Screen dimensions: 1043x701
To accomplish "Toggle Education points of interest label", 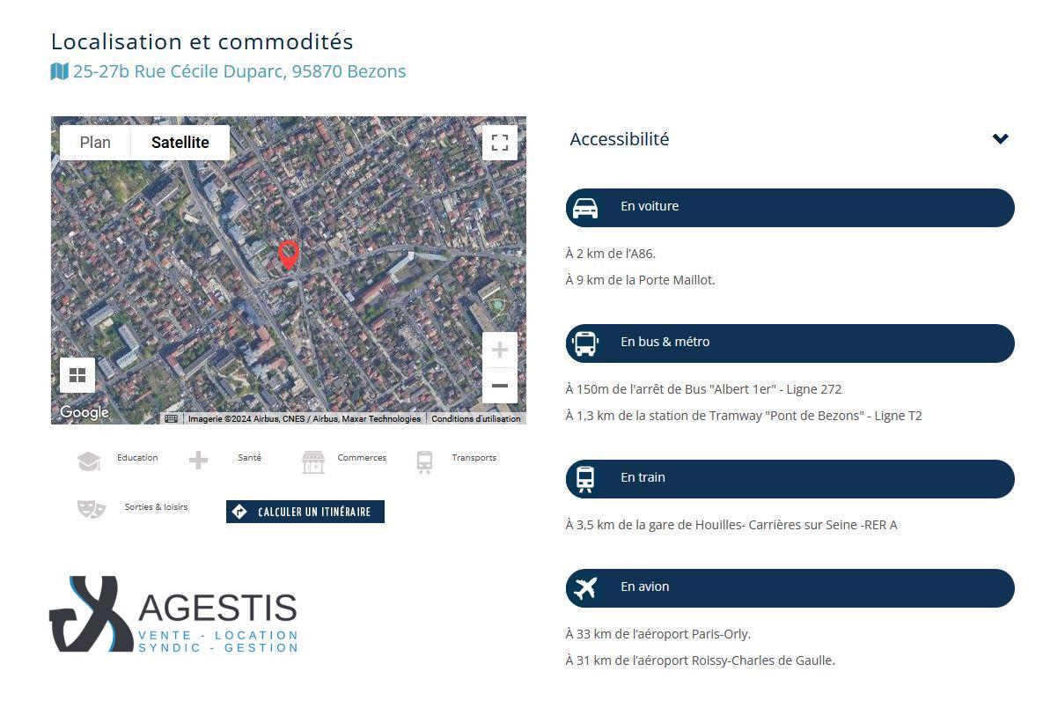I will (x=137, y=457).
